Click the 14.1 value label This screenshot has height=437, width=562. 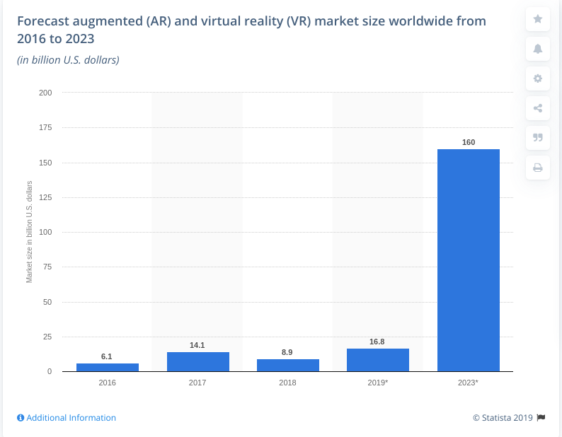click(197, 345)
